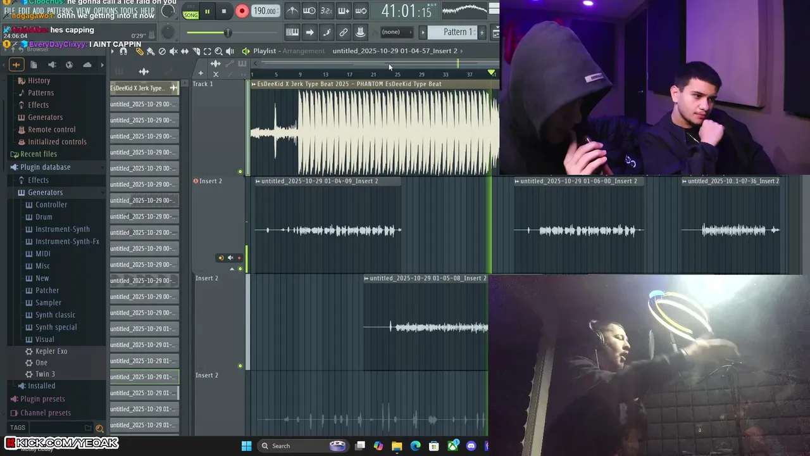
Task: Expand pattern list arrow before Pattern 1
Action: pos(423,32)
